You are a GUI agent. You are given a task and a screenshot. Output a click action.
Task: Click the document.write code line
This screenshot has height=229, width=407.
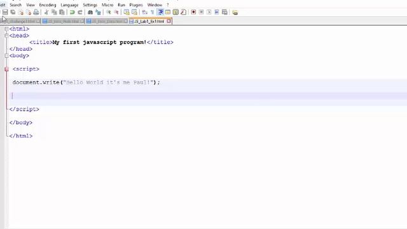86,83
